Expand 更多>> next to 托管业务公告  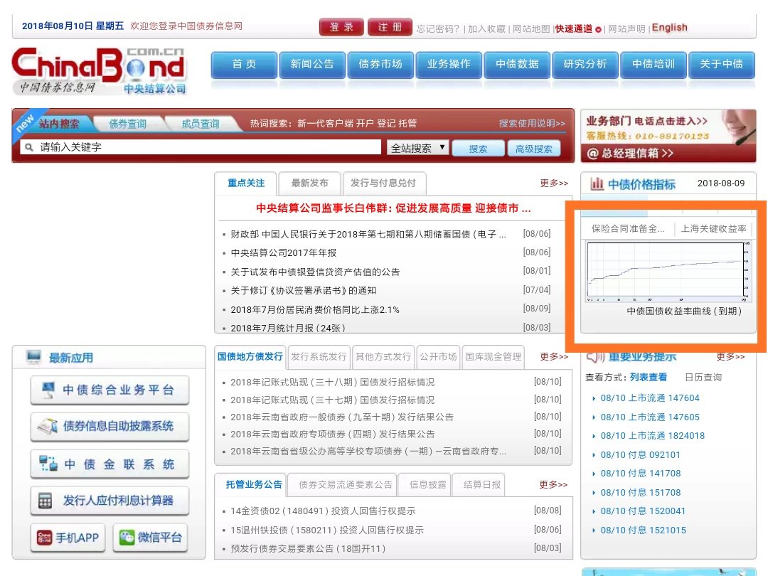tap(553, 484)
